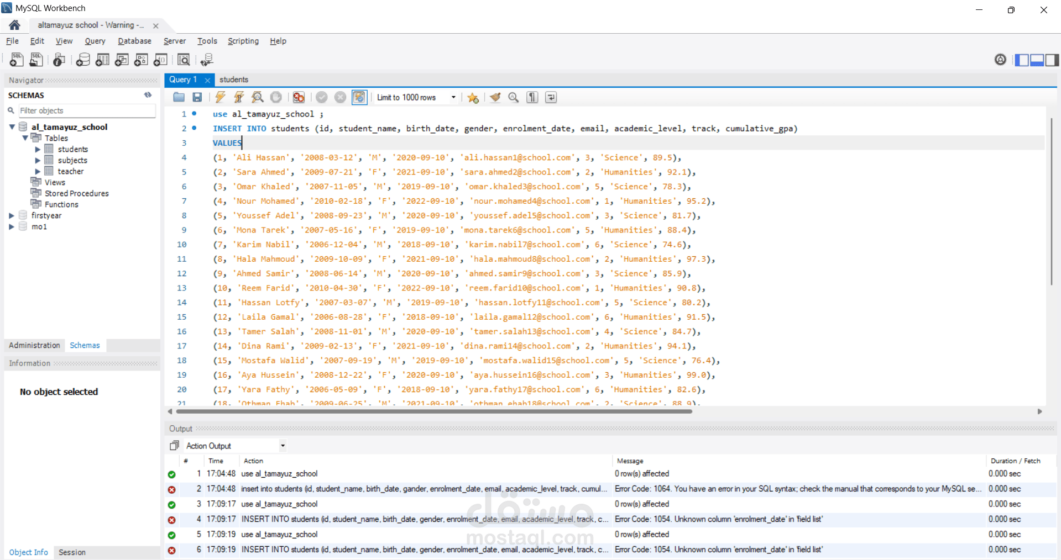Toggle autocommit mode
The image size is (1061, 560).
click(x=359, y=97)
